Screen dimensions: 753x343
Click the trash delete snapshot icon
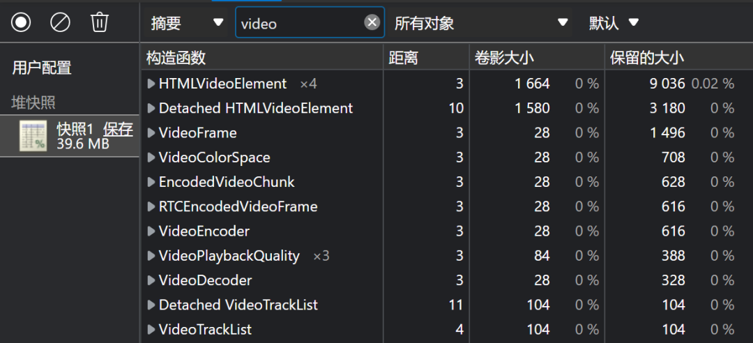coord(100,22)
